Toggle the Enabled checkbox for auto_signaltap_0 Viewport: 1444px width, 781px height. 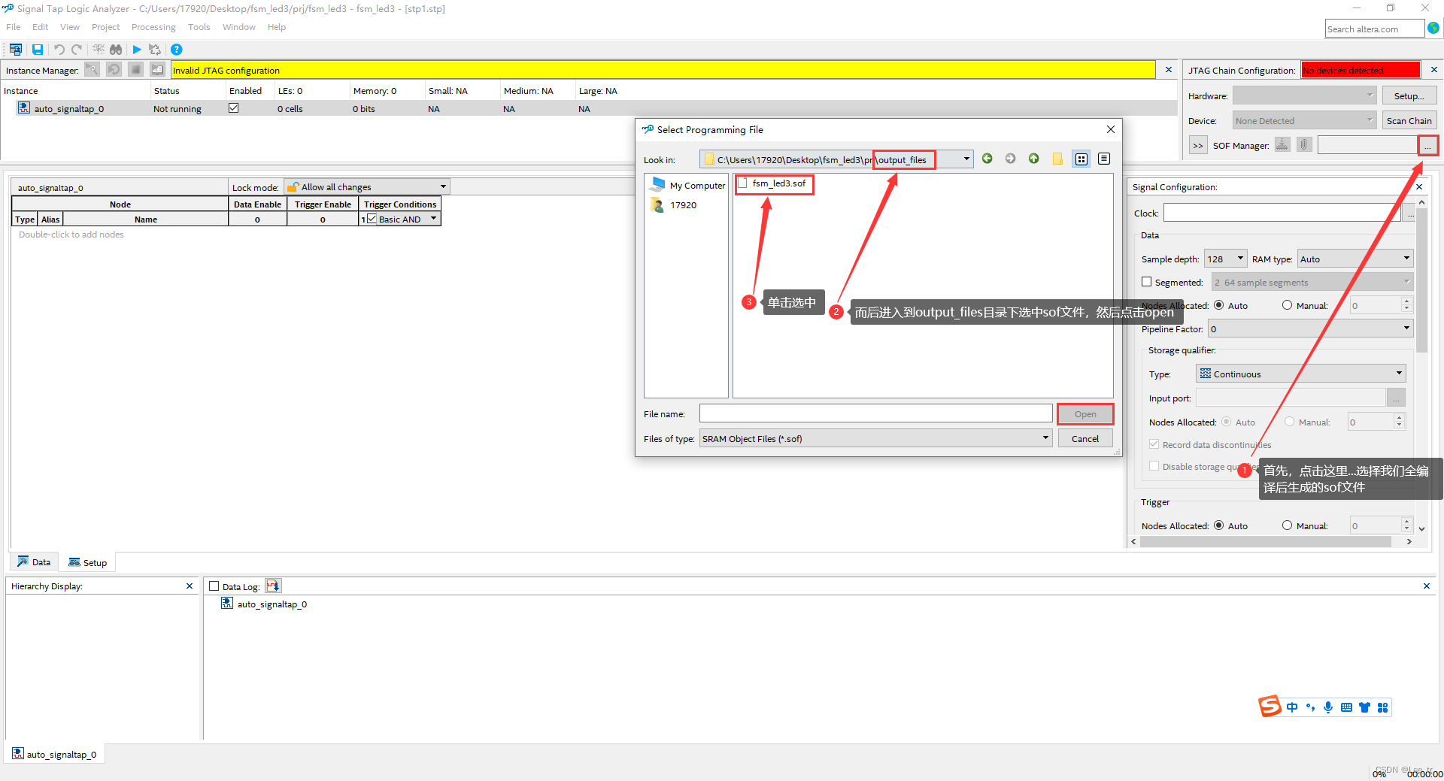[234, 107]
